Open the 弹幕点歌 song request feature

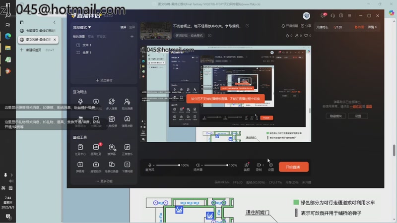coord(127,121)
